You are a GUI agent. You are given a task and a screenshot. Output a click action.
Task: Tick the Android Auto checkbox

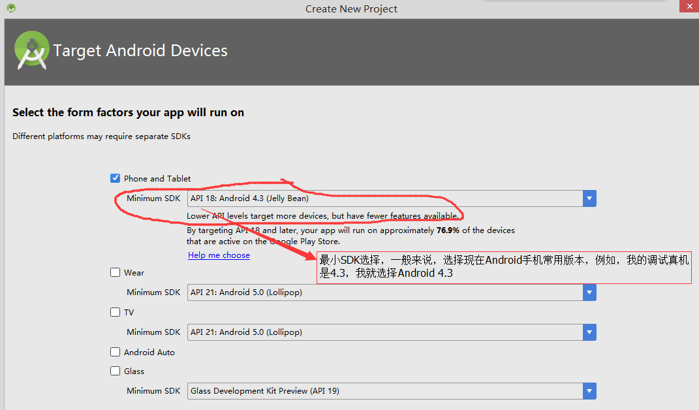pos(115,352)
